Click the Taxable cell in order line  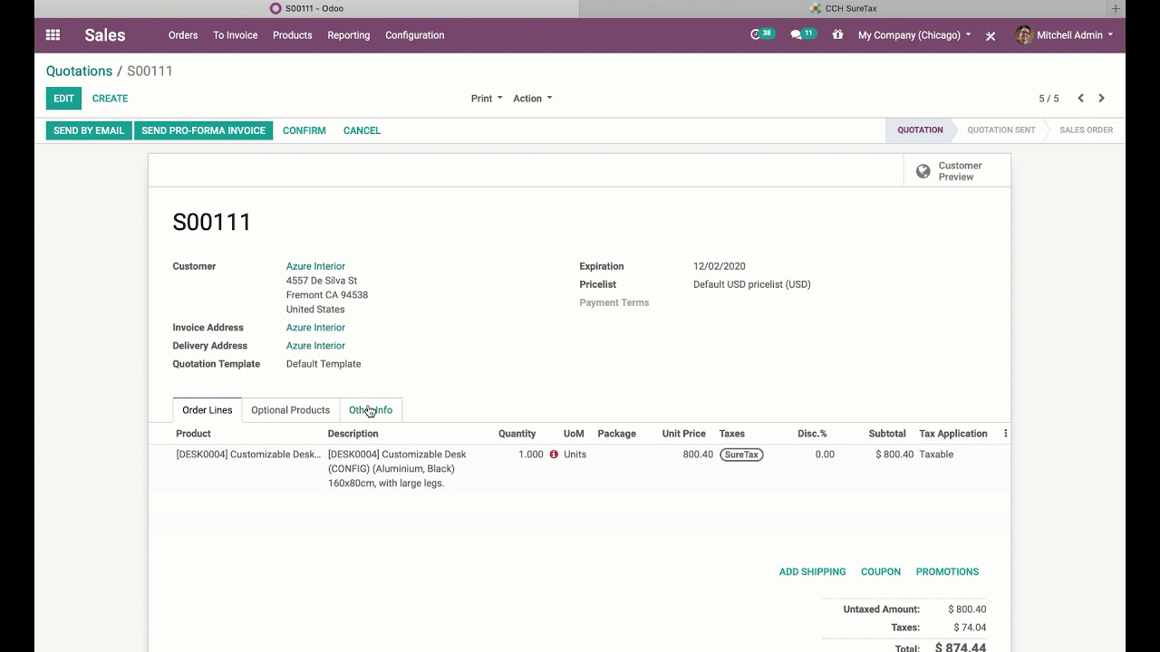pyautogui.click(x=936, y=455)
